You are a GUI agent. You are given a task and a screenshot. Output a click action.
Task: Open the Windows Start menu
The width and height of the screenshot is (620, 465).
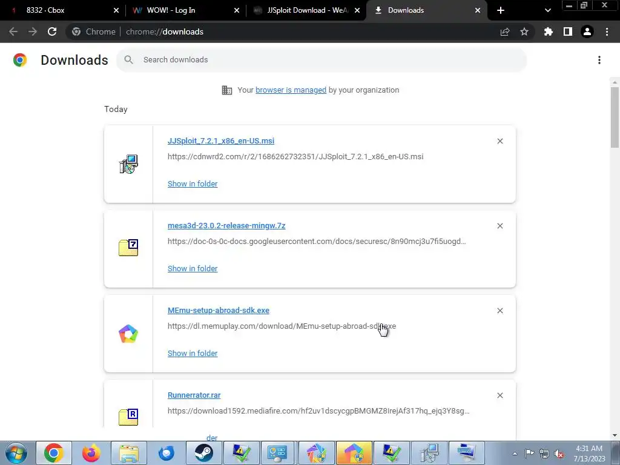point(16,453)
